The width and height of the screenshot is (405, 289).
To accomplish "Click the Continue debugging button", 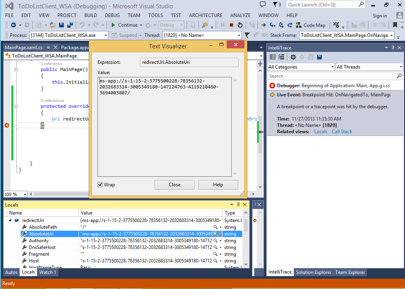I will (x=124, y=25).
